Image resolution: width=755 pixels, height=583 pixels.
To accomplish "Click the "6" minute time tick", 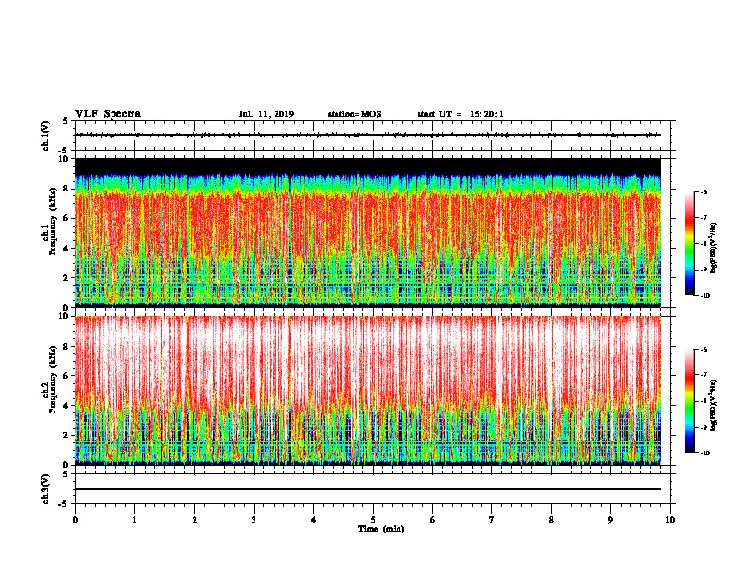I will tap(433, 520).
